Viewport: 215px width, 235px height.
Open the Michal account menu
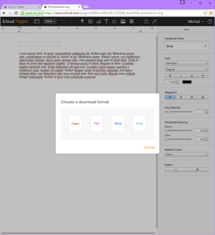[x=195, y=21]
